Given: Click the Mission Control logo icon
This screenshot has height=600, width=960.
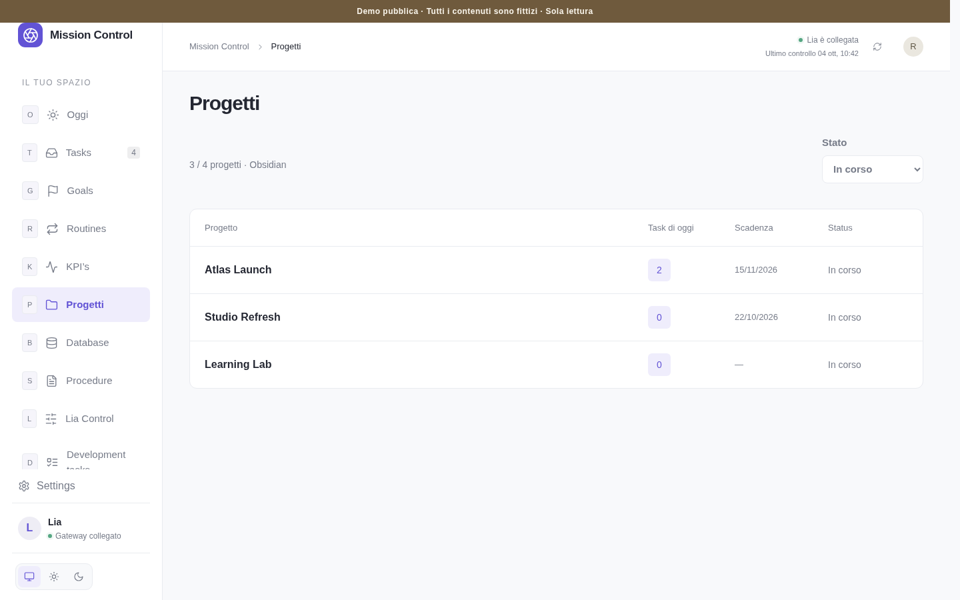Looking at the screenshot, I should coord(30,35).
